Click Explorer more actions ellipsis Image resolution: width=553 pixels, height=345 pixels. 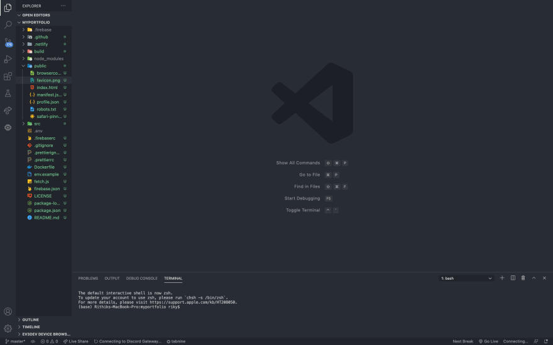(x=63, y=6)
